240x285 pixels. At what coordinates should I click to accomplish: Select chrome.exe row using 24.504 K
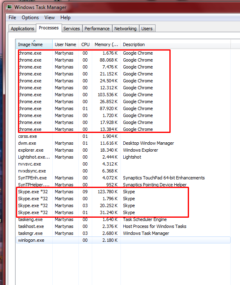123,81
